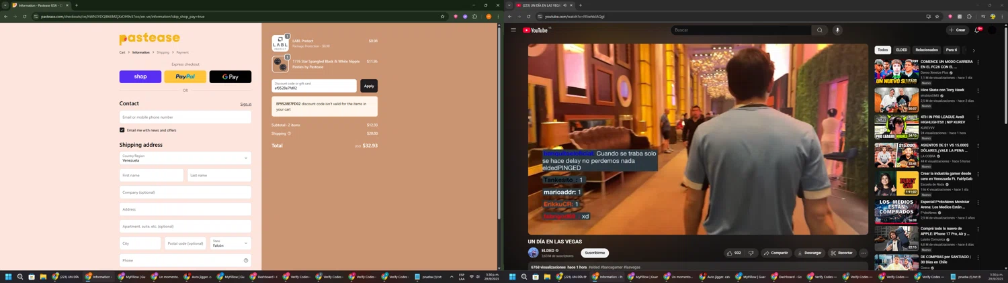The height and width of the screenshot is (283, 1008).
Task: Apply the discount code
Action: coord(369,86)
